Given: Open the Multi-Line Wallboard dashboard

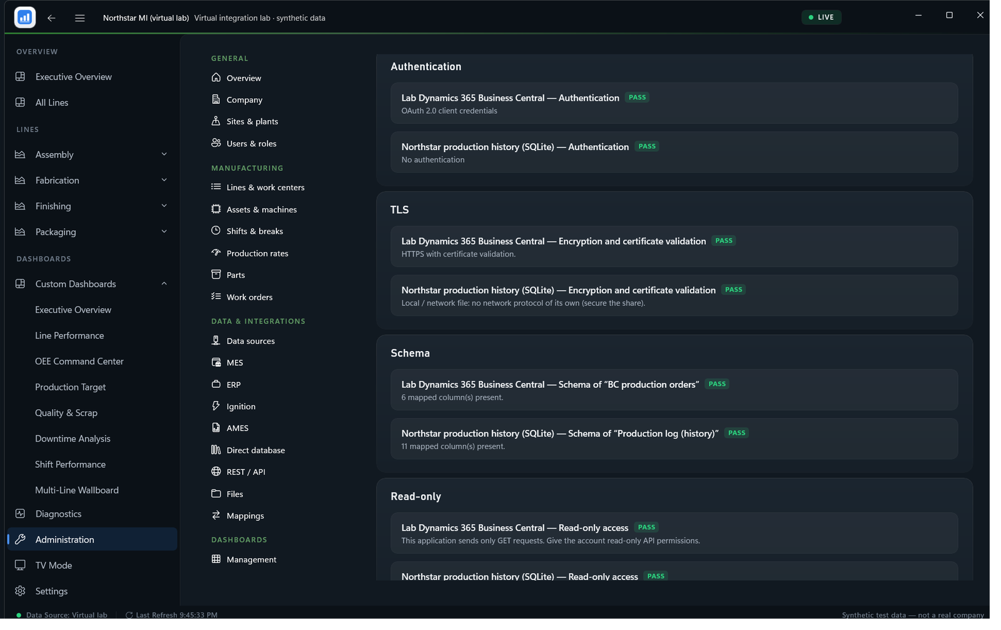Looking at the screenshot, I should tap(77, 490).
